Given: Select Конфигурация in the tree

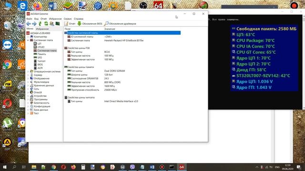Looking at the screenshot, I should point(40,106).
